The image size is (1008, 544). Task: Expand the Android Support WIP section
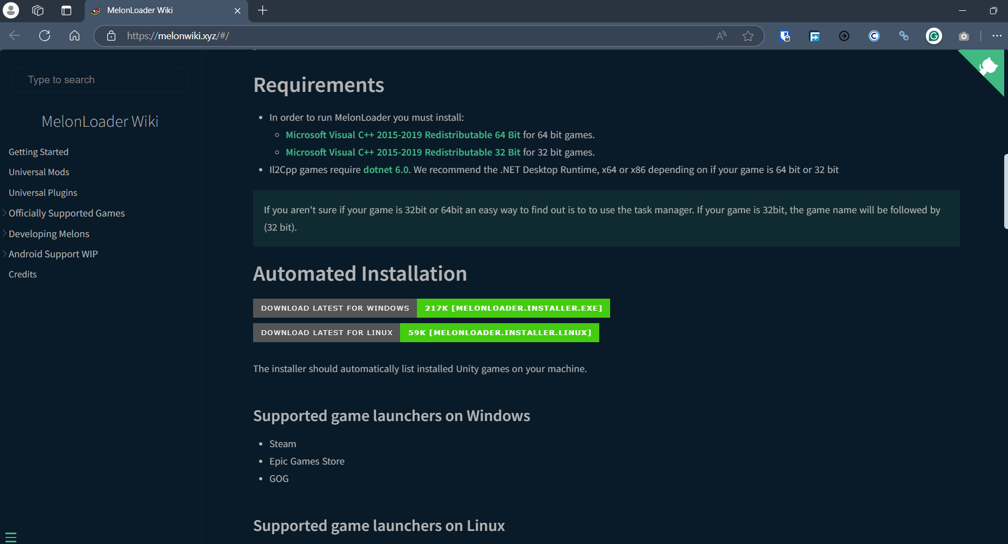53,254
